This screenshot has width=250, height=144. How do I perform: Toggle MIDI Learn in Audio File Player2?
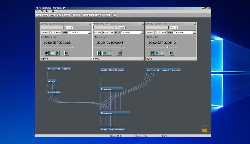pos(108,32)
